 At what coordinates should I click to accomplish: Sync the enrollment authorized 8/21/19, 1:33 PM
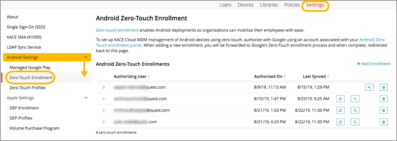tap(341, 110)
